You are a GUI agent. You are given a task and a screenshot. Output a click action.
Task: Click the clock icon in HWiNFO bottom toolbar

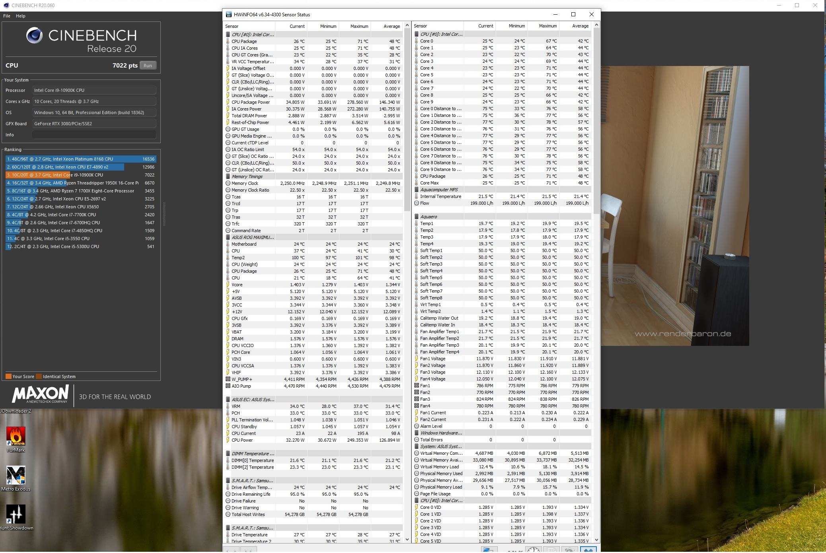tap(533, 550)
